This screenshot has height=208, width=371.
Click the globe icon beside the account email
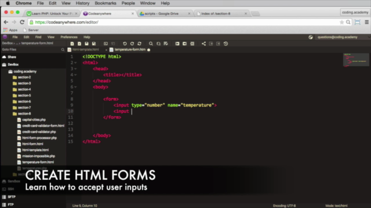(x=311, y=37)
